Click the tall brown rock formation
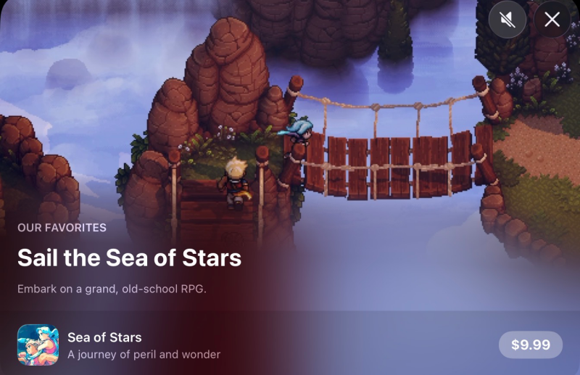 pyautogui.click(x=228, y=74)
